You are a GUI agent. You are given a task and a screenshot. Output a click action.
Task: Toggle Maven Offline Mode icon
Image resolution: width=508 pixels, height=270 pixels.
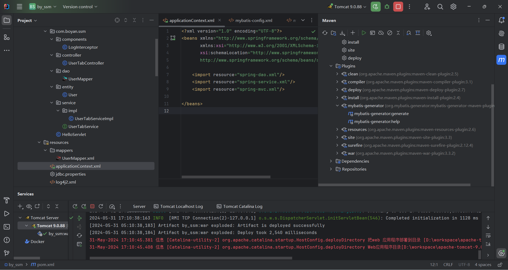pos(381,33)
